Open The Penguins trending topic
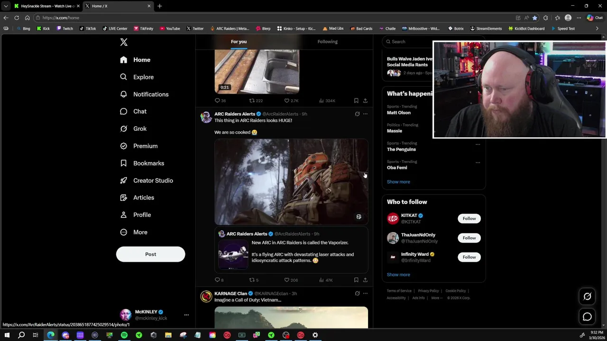This screenshot has width=607, height=341. pyautogui.click(x=401, y=149)
